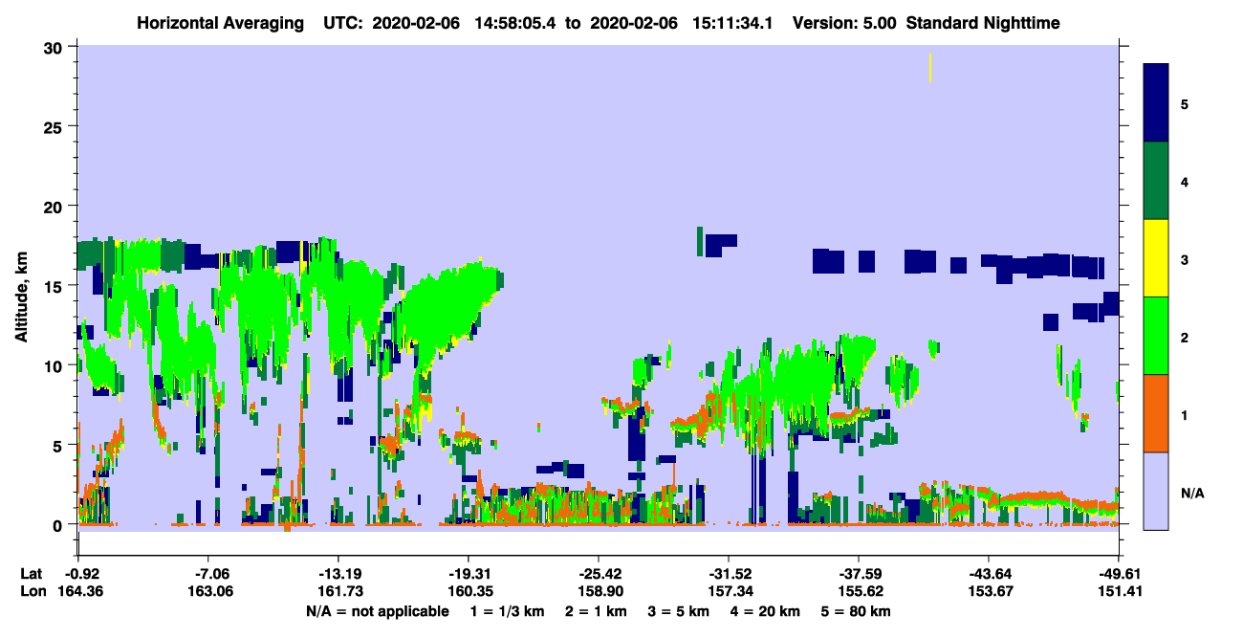Click the y-axis tick label '25'

pos(55,126)
